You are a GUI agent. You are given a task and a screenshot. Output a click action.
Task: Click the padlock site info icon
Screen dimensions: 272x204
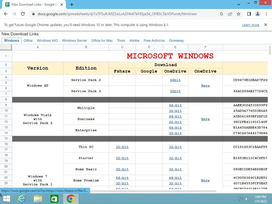[33, 14]
